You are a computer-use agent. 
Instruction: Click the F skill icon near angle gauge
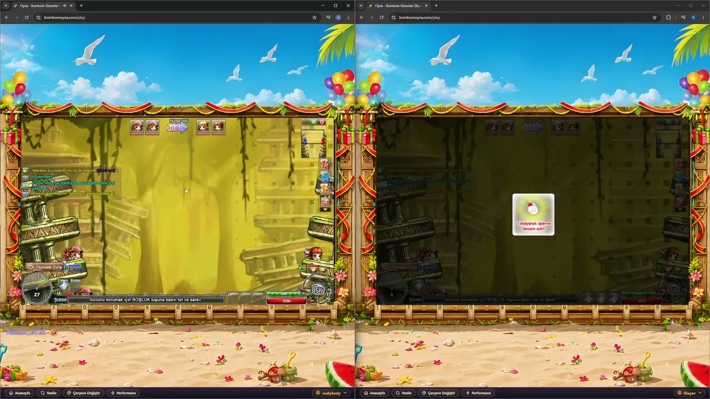click(x=63, y=285)
